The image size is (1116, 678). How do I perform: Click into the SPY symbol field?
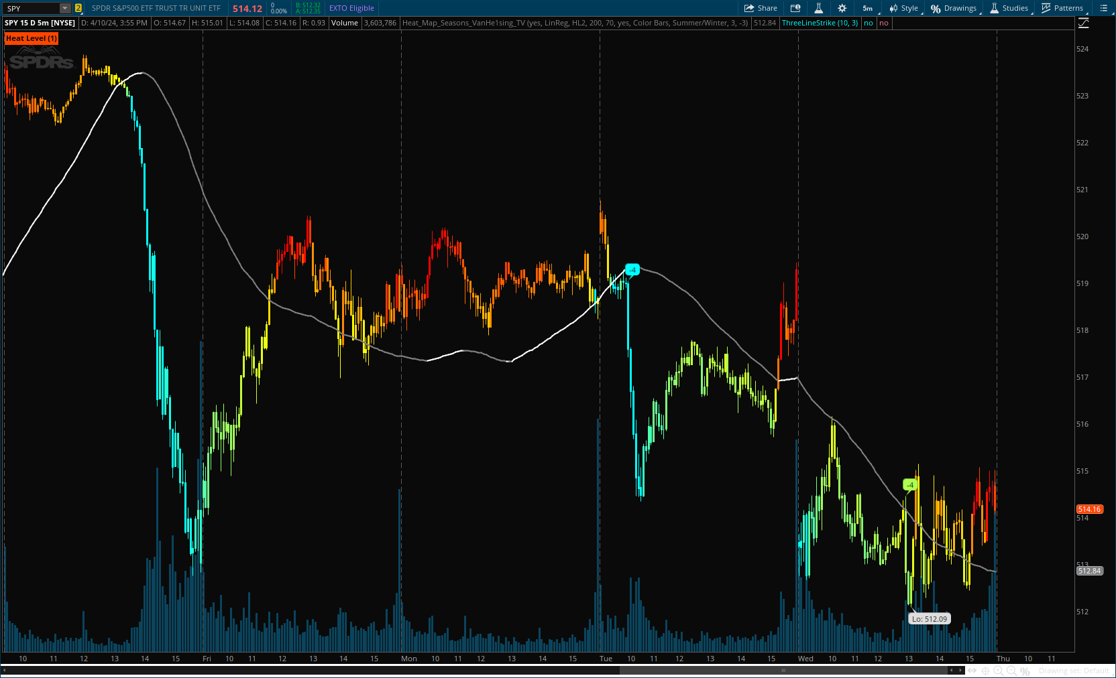(x=32, y=8)
